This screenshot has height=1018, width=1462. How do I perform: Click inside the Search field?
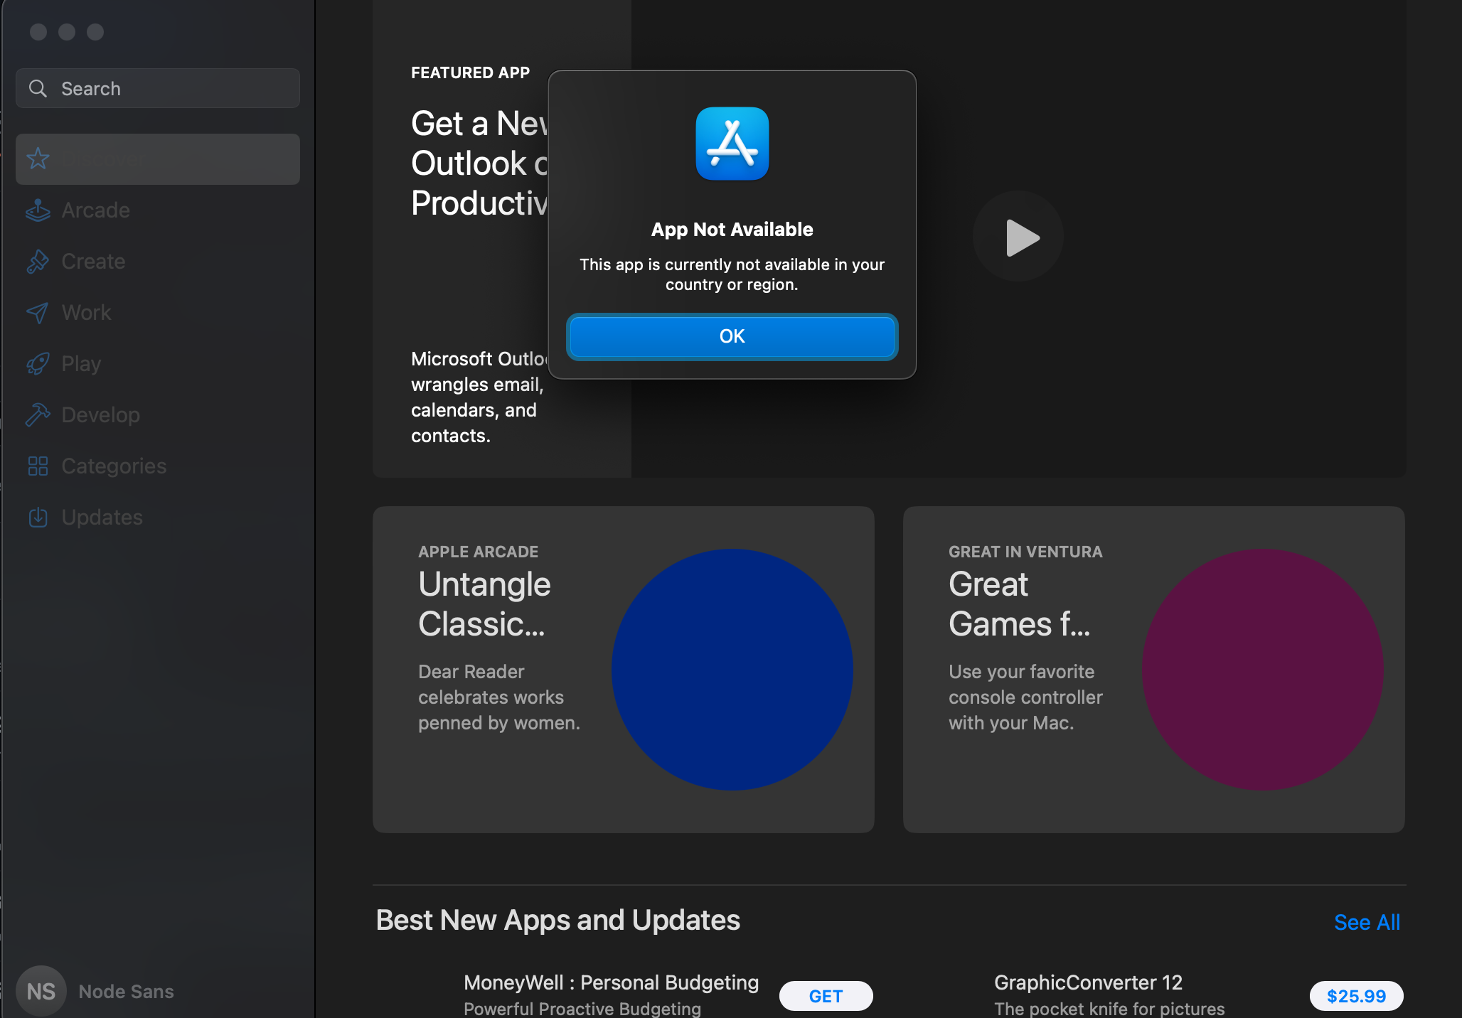click(156, 88)
